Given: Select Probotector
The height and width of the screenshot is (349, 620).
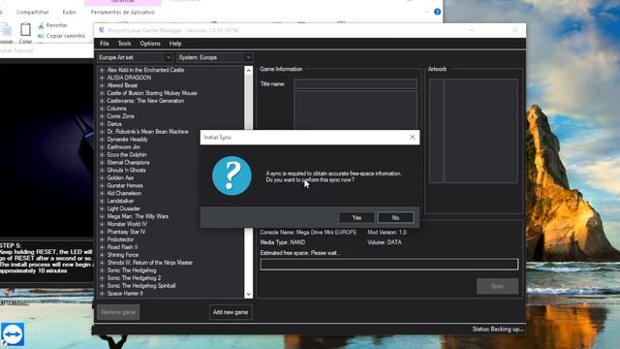Looking at the screenshot, I should click(120, 239).
